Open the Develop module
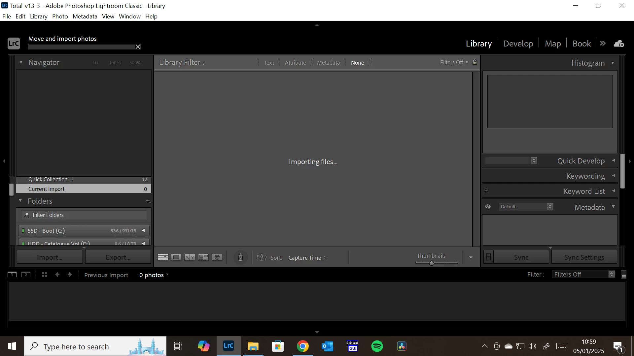Viewport: 634px width, 356px height. 518,44
